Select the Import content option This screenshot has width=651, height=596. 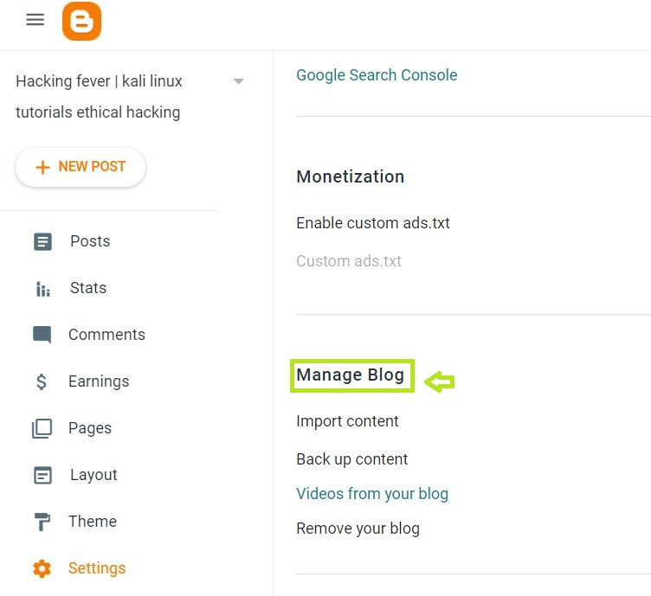pyautogui.click(x=347, y=421)
